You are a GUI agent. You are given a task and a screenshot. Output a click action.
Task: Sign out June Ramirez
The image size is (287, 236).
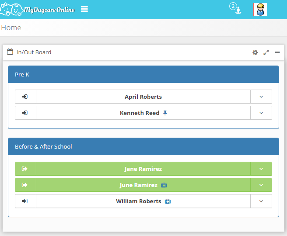tap(25, 185)
